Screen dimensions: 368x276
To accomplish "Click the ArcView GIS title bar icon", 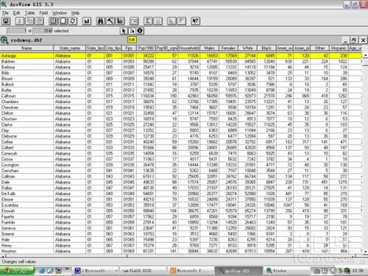I will (4, 4).
